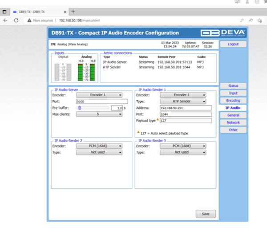This screenshot has height=232, width=267.
Task: Click the URL 192.168.50.198/main.shtml address field
Action: point(79,20)
